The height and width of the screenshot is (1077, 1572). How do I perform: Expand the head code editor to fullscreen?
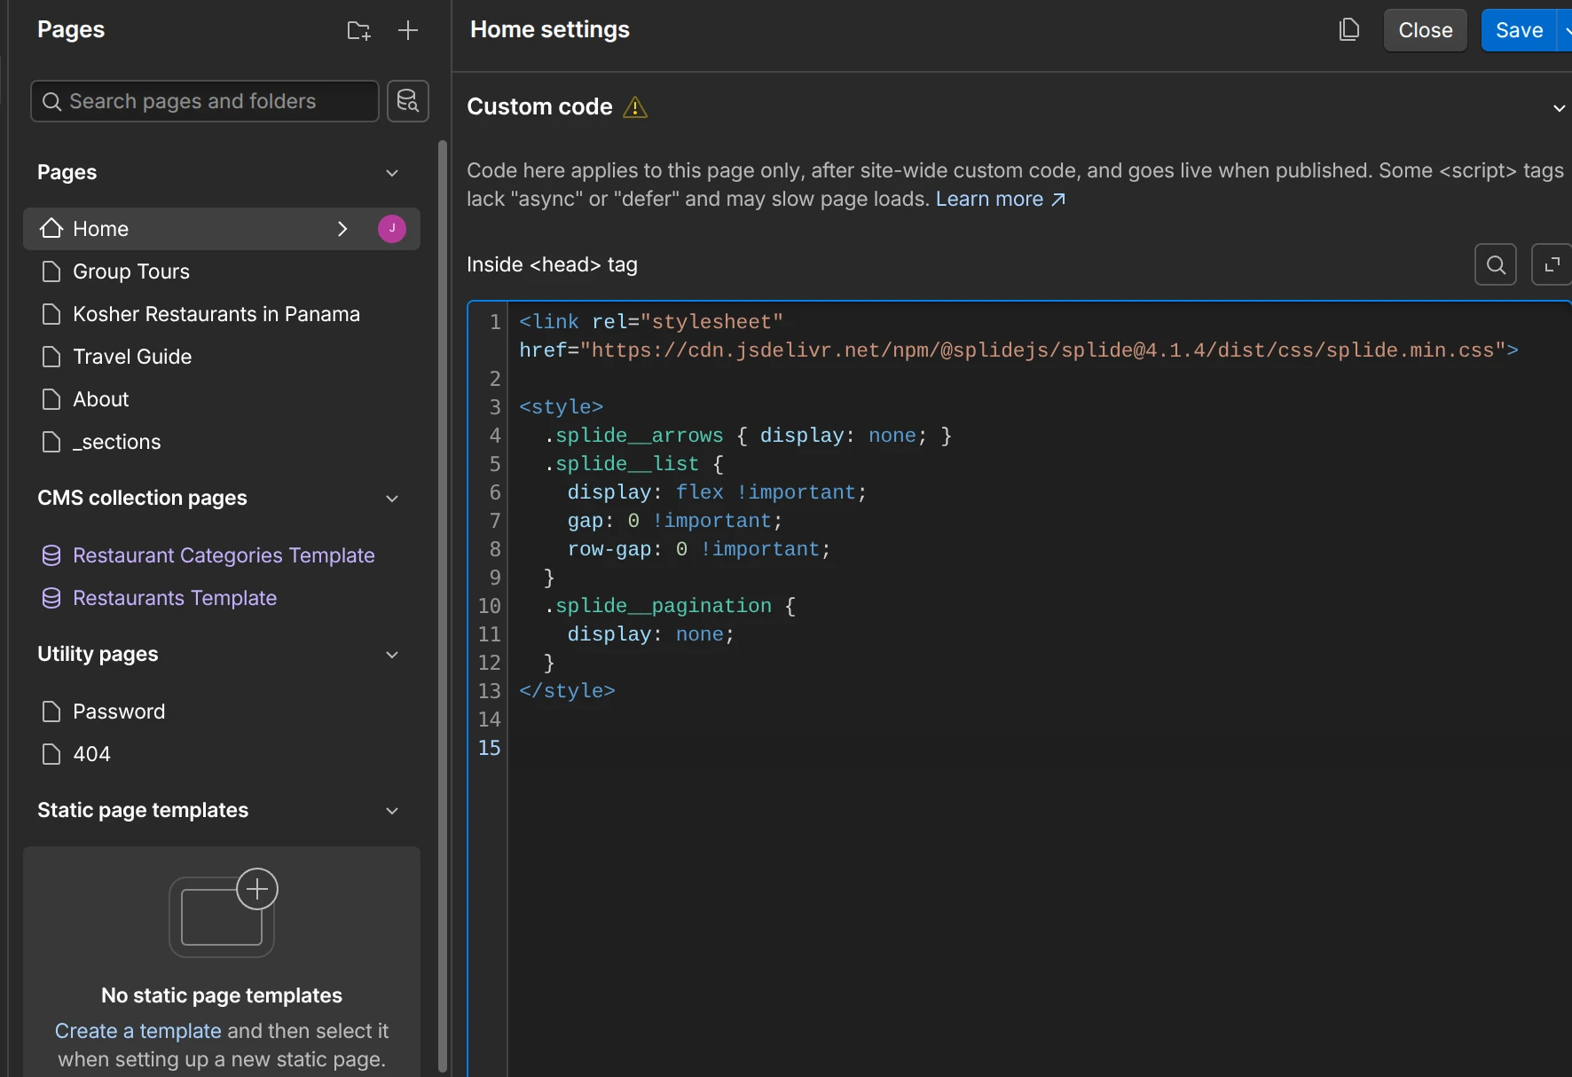[x=1552, y=264]
